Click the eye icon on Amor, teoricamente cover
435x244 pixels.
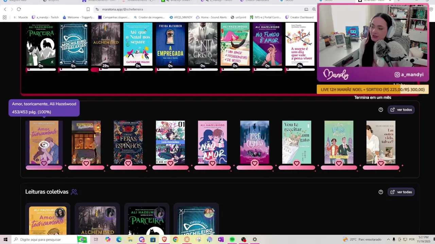point(44,145)
